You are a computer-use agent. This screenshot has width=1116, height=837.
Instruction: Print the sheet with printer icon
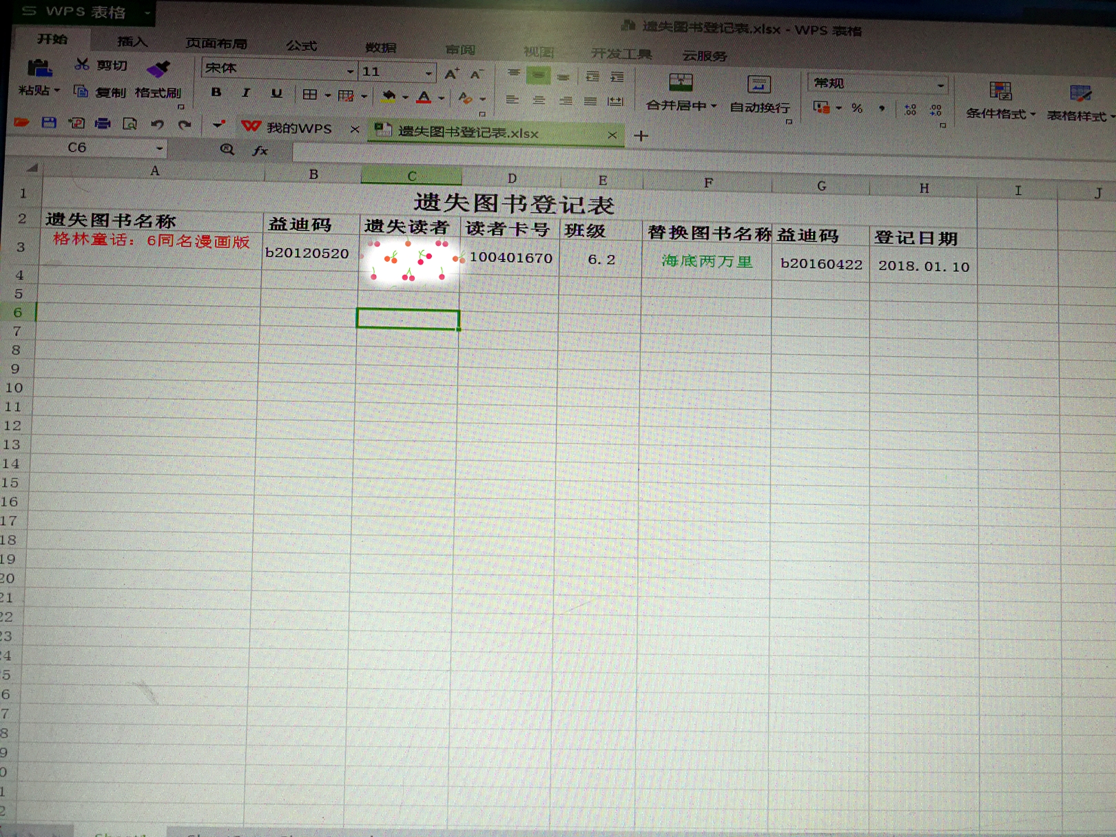pyautogui.click(x=103, y=123)
